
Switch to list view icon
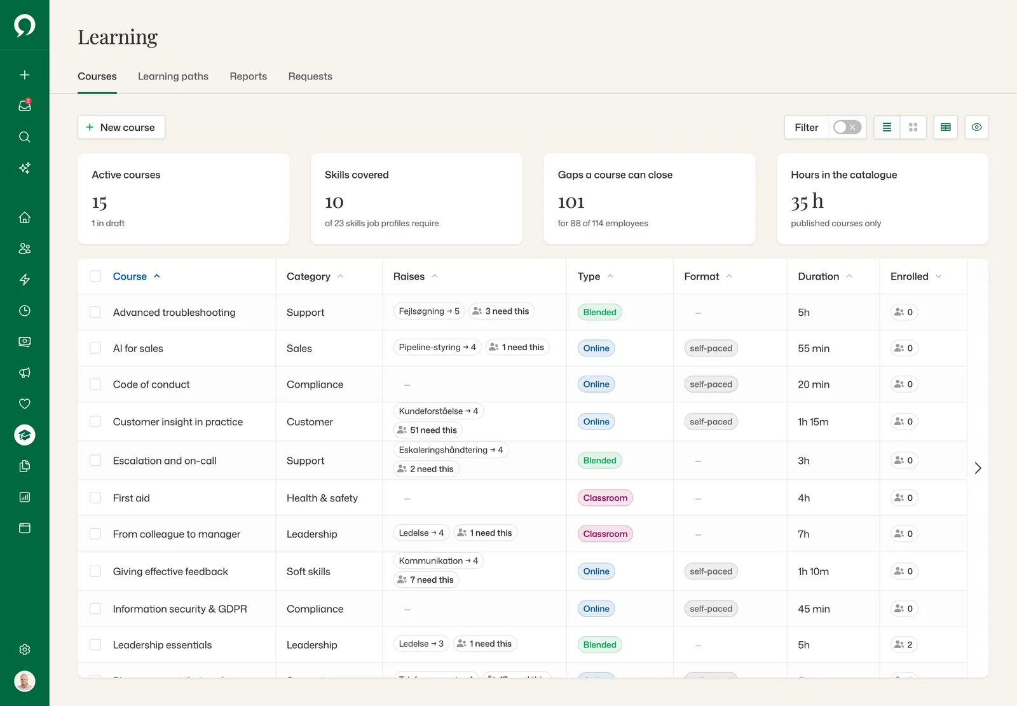tap(887, 127)
